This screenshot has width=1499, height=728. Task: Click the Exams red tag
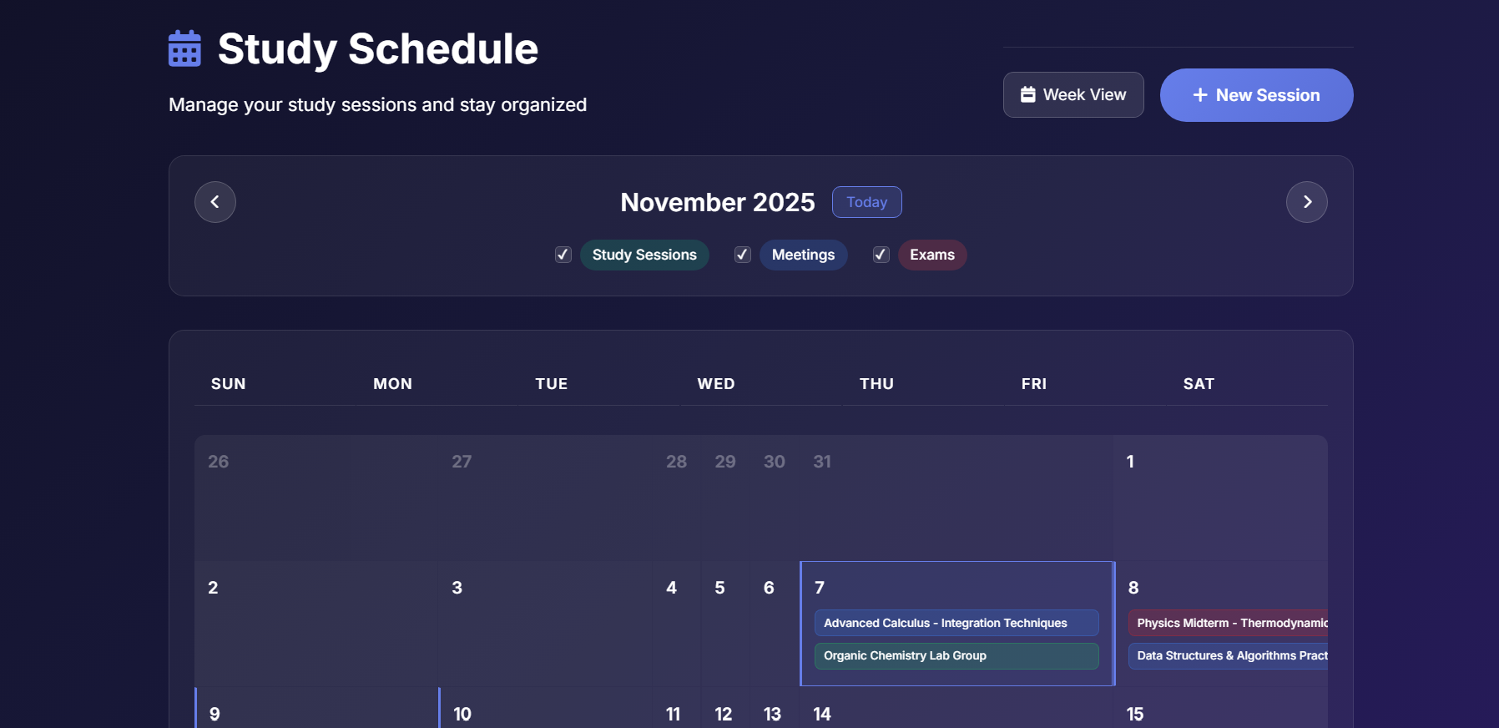[x=932, y=255]
